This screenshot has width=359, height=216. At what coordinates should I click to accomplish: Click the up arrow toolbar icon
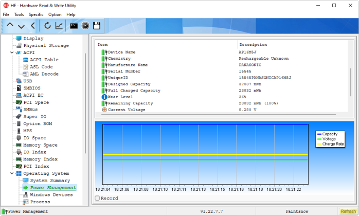[x=10, y=25]
